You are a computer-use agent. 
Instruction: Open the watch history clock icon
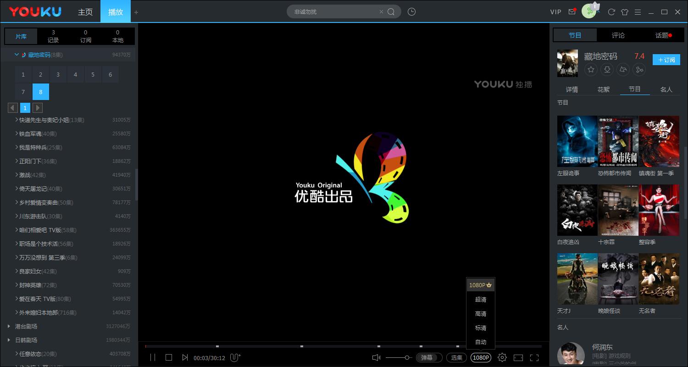(x=411, y=12)
